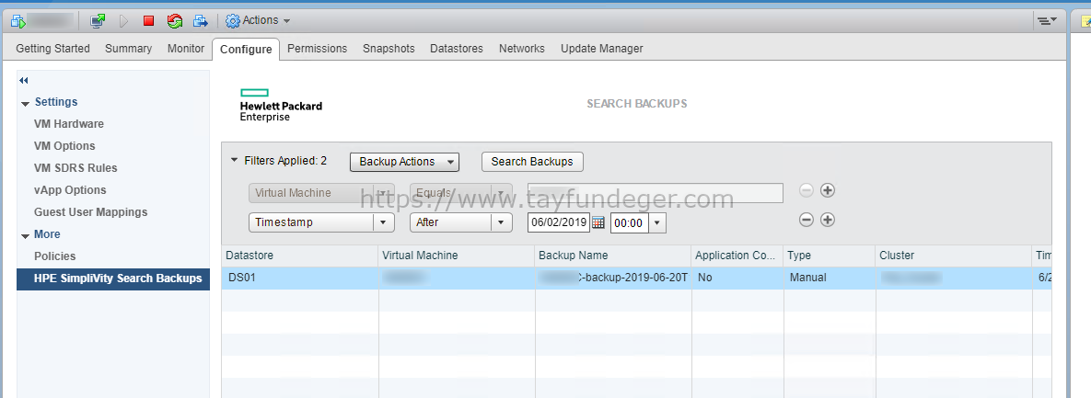This screenshot has height=398, width=1091.
Task: Open the Permissions tab
Action: 318,49
